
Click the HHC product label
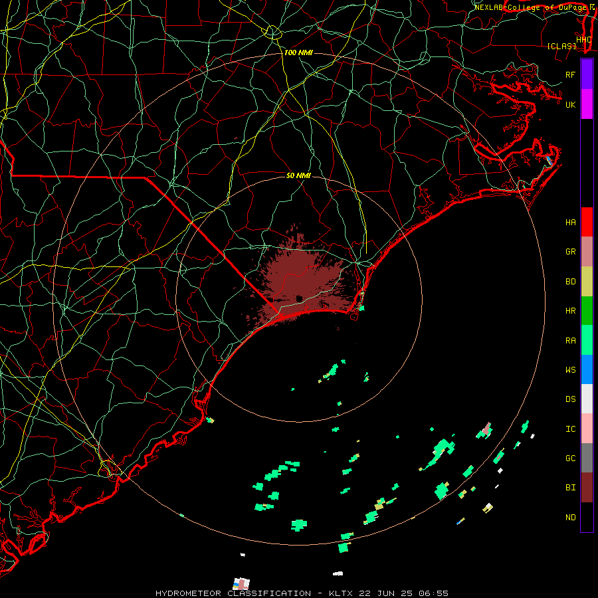pos(584,40)
